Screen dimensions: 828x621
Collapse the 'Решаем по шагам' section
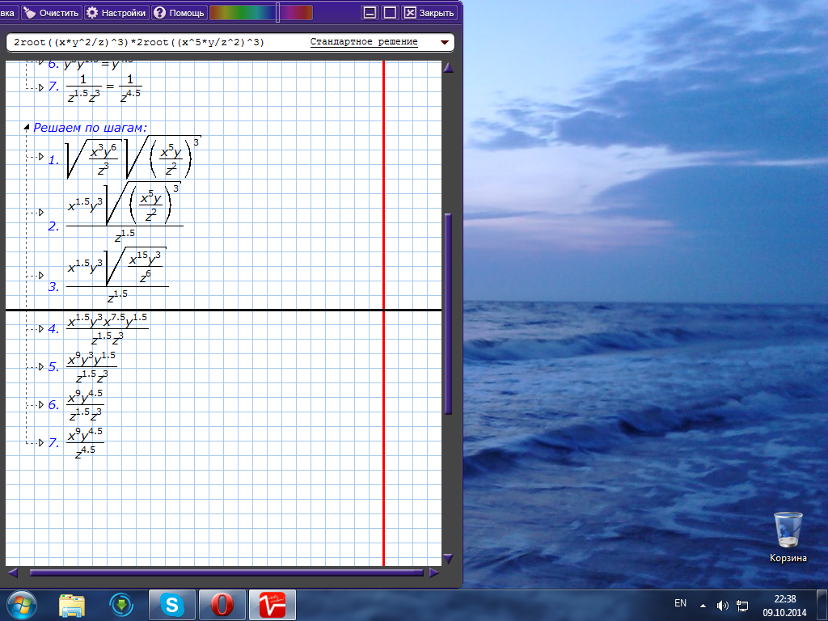(x=27, y=127)
